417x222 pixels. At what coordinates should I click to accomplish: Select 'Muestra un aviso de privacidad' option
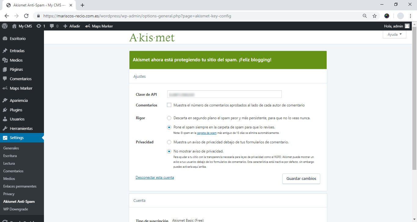[x=169, y=142]
